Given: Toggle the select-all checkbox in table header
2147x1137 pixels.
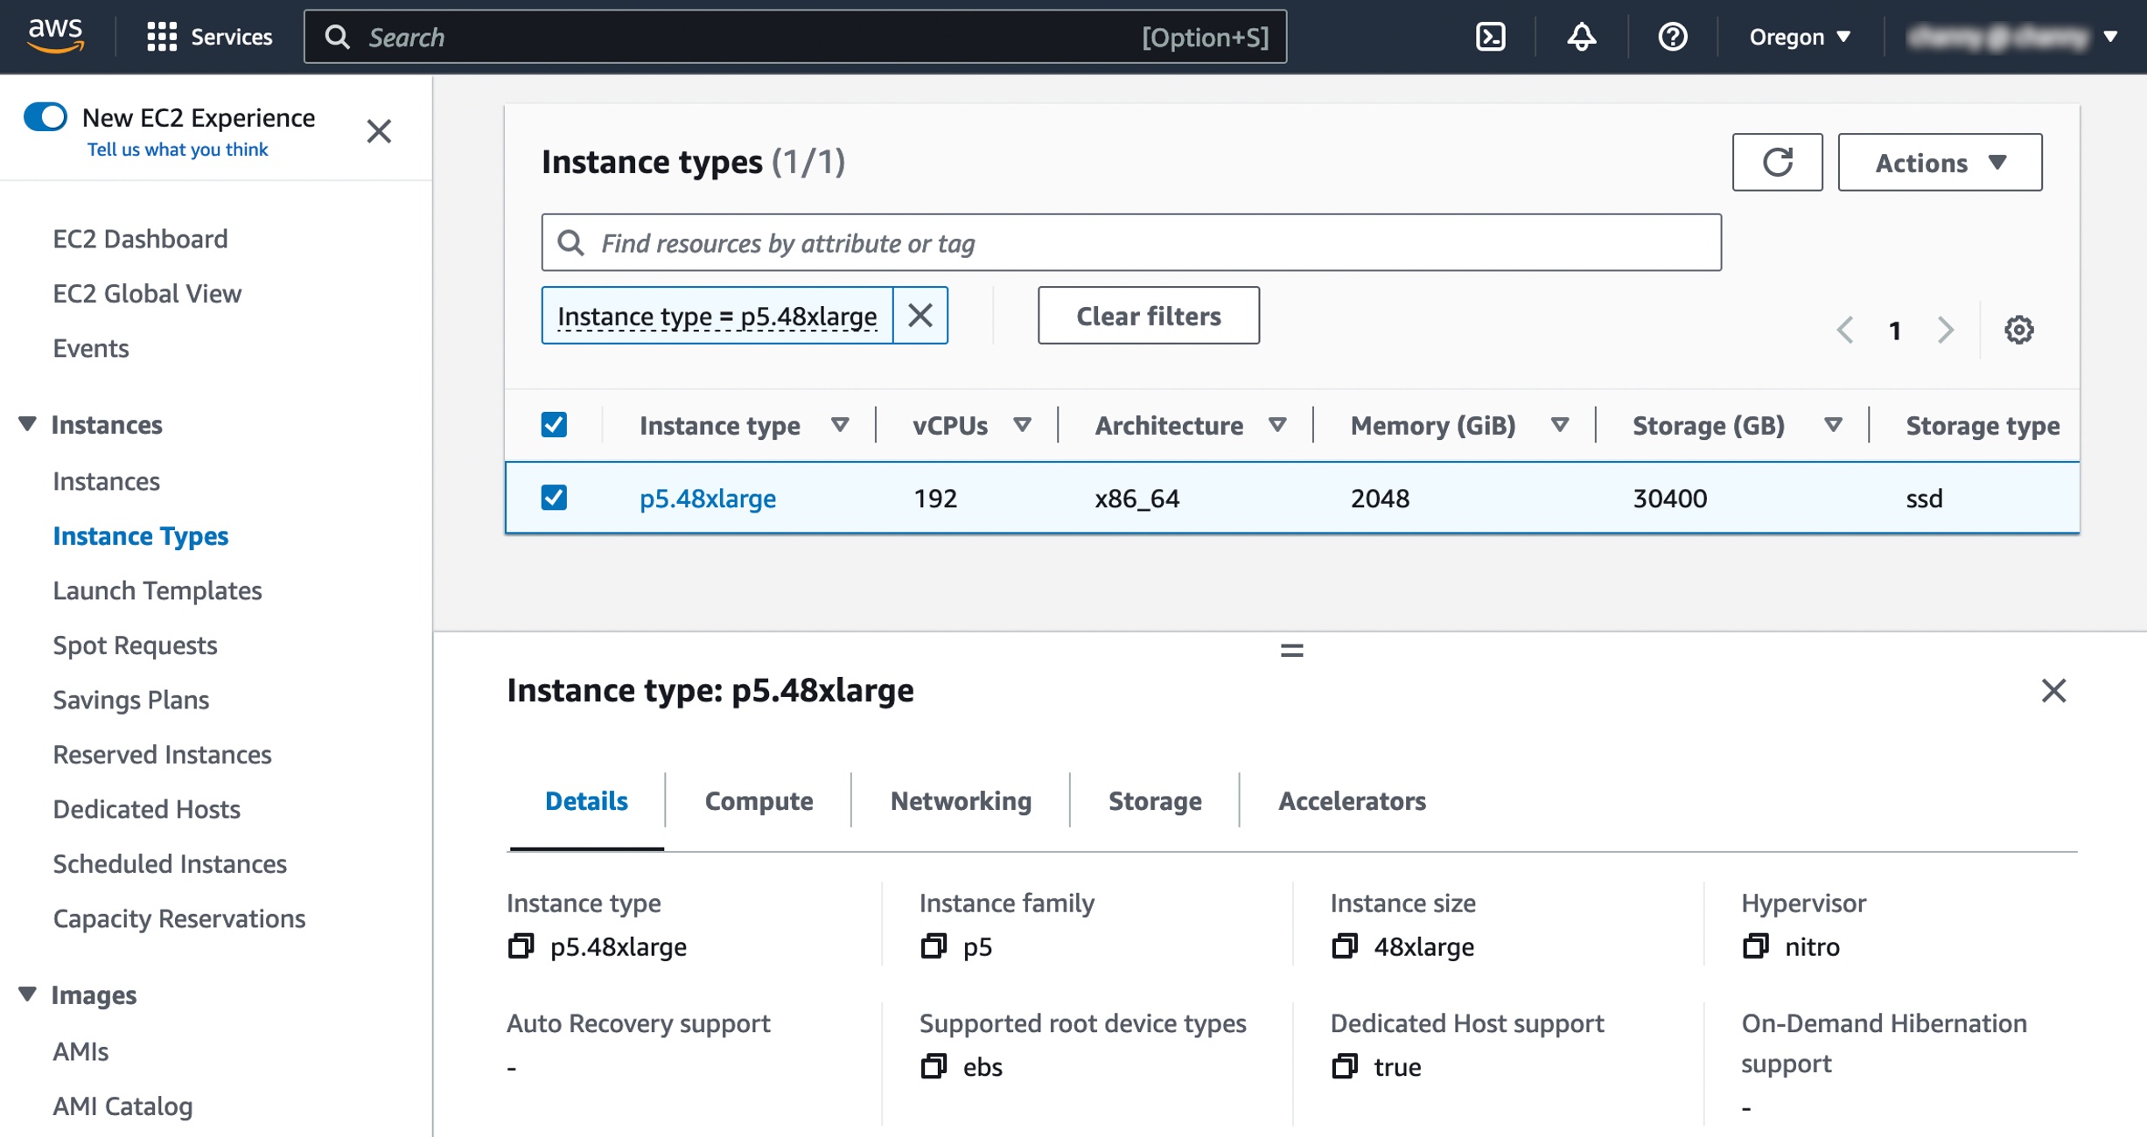Looking at the screenshot, I should tap(554, 425).
